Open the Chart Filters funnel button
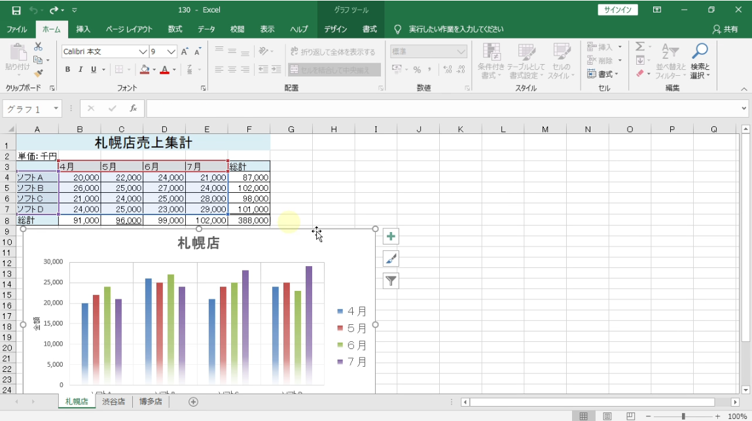 (x=391, y=281)
